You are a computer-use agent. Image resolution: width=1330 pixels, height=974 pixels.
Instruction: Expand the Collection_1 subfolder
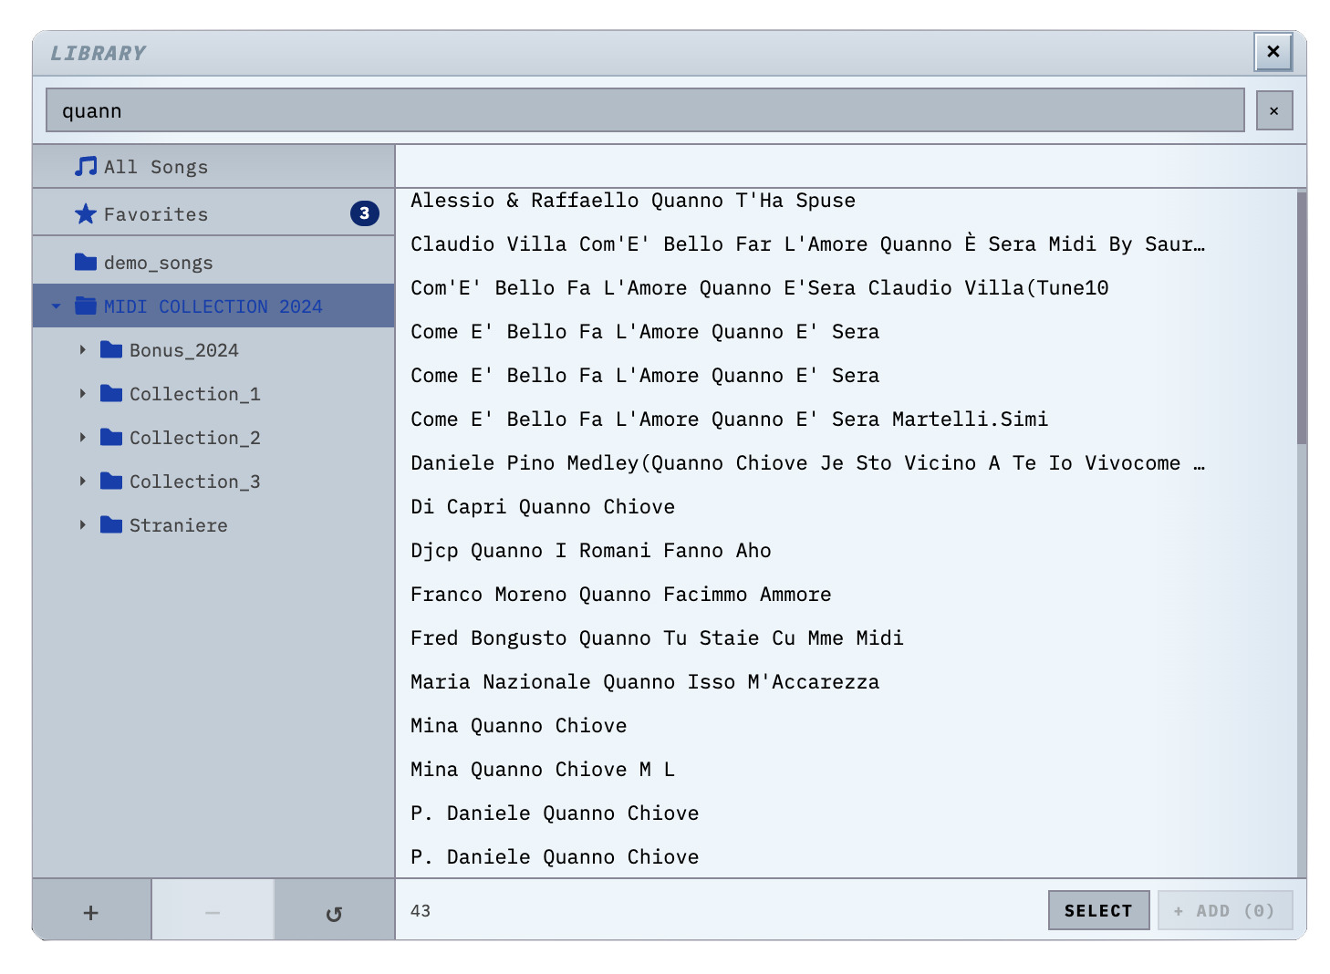click(82, 393)
